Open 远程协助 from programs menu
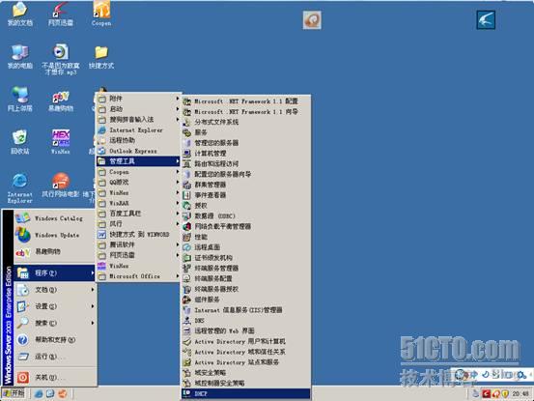The width and height of the screenshot is (534, 401). (x=138, y=140)
